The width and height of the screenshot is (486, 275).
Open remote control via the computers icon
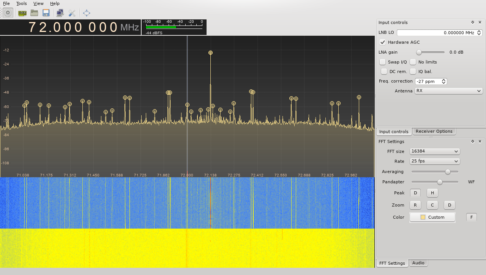click(59, 13)
